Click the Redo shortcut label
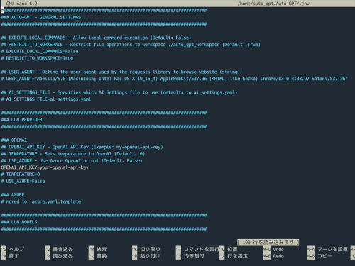355x266 pixels. [x=278, y=256]
